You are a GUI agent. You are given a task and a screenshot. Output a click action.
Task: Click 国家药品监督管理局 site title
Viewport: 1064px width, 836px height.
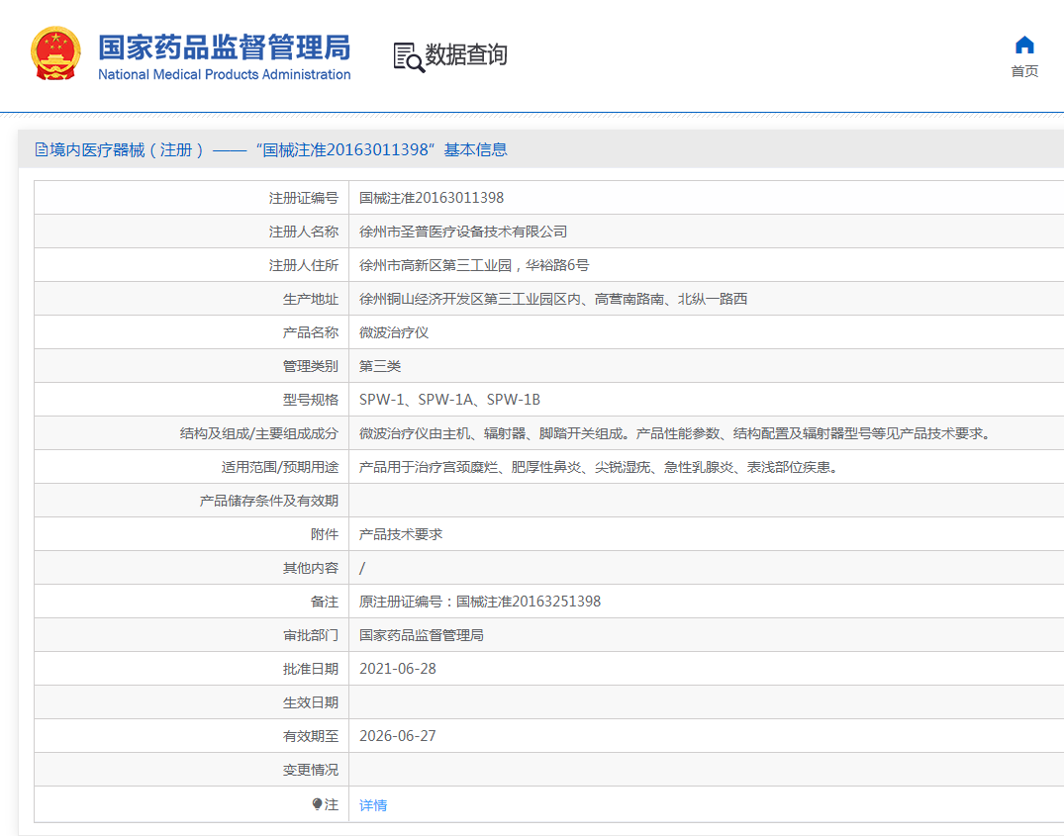225,47
